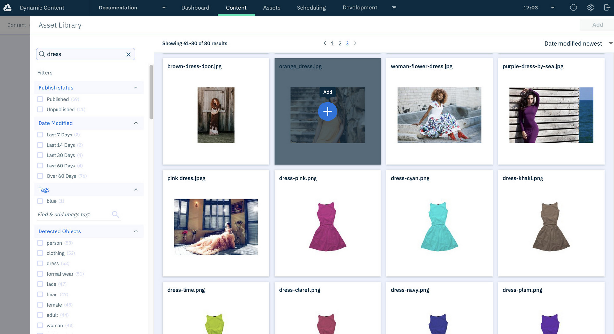
Task: Toggle the Unpublished filter checkbox
Action: point(40,109)
